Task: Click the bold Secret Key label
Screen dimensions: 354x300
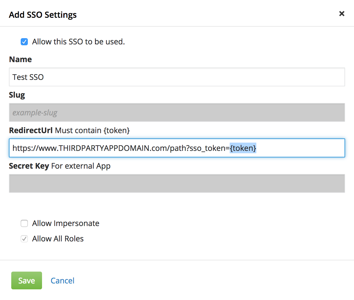Action: pos(29,166)
